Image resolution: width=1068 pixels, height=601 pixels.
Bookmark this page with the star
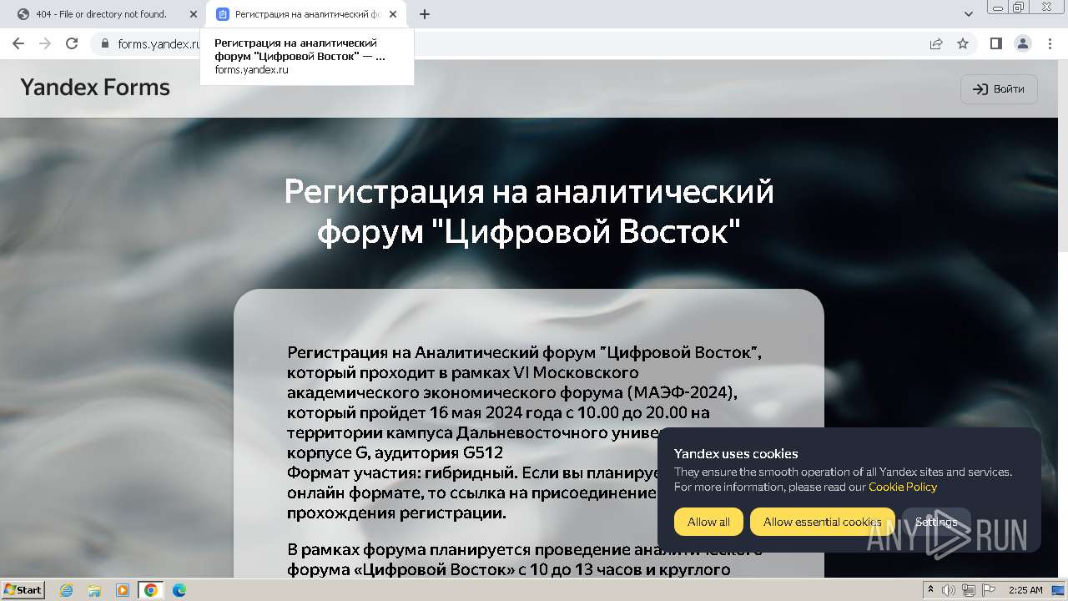click(x=963, y=43)
